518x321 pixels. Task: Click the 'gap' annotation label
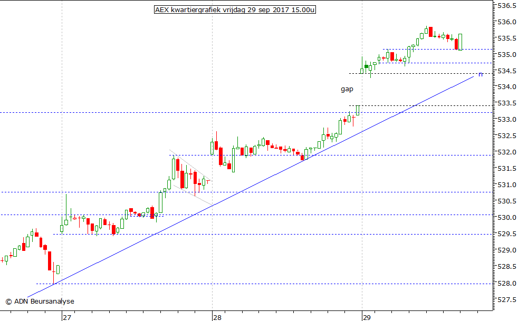347,89
